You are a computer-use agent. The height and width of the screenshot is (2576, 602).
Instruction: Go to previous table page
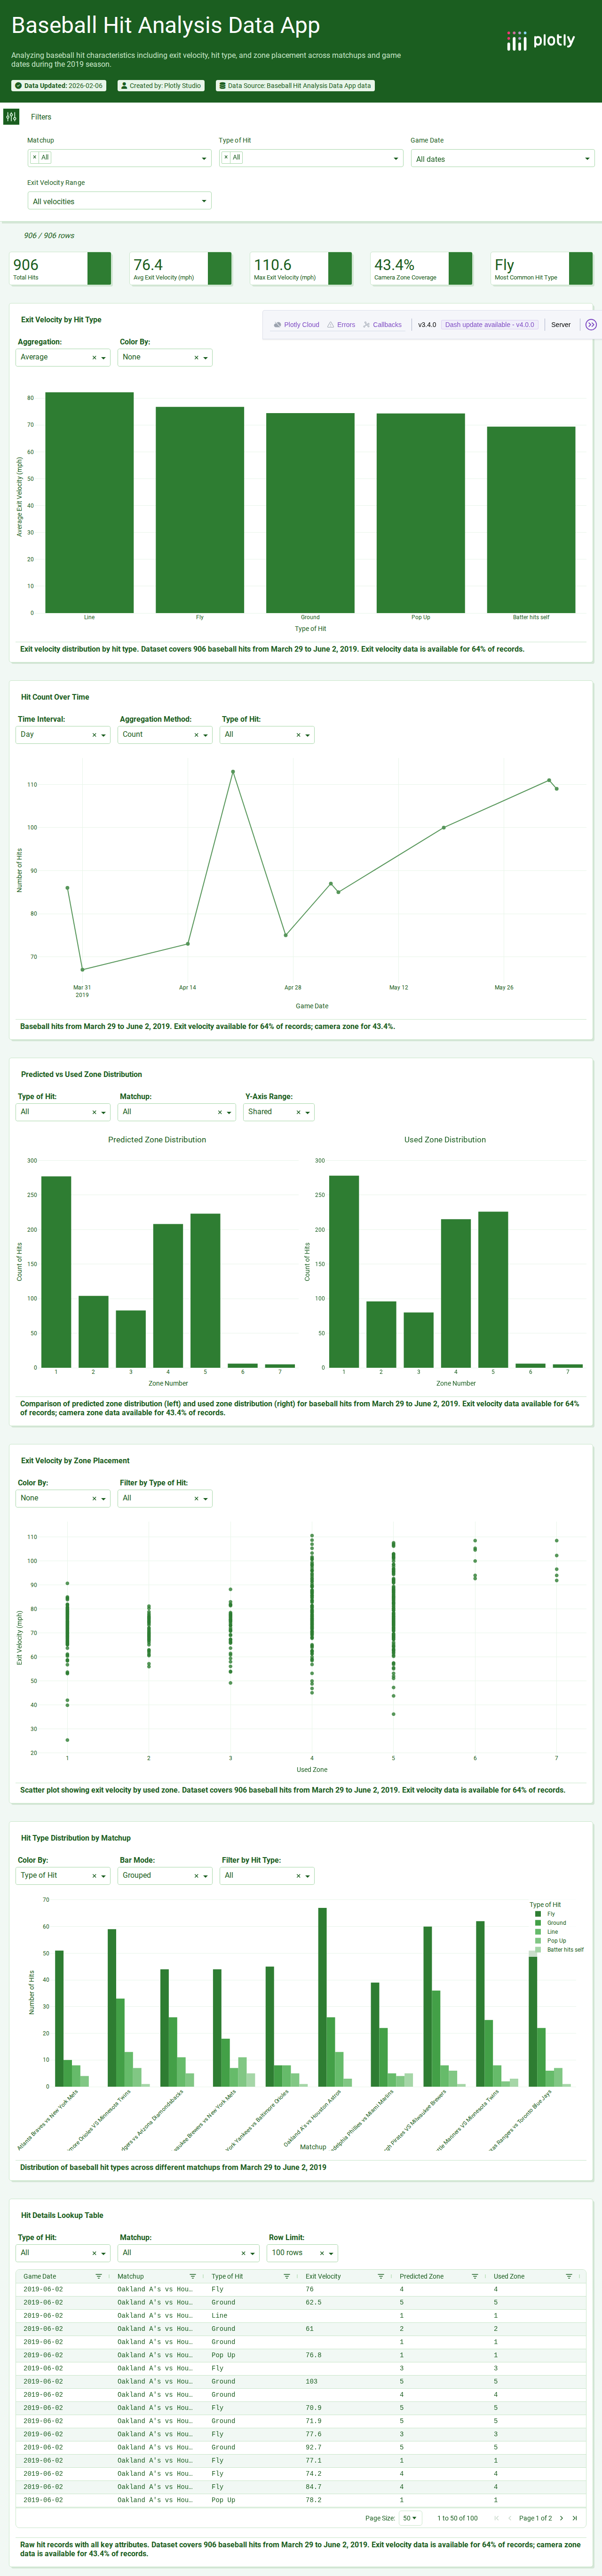(509, 2518)
